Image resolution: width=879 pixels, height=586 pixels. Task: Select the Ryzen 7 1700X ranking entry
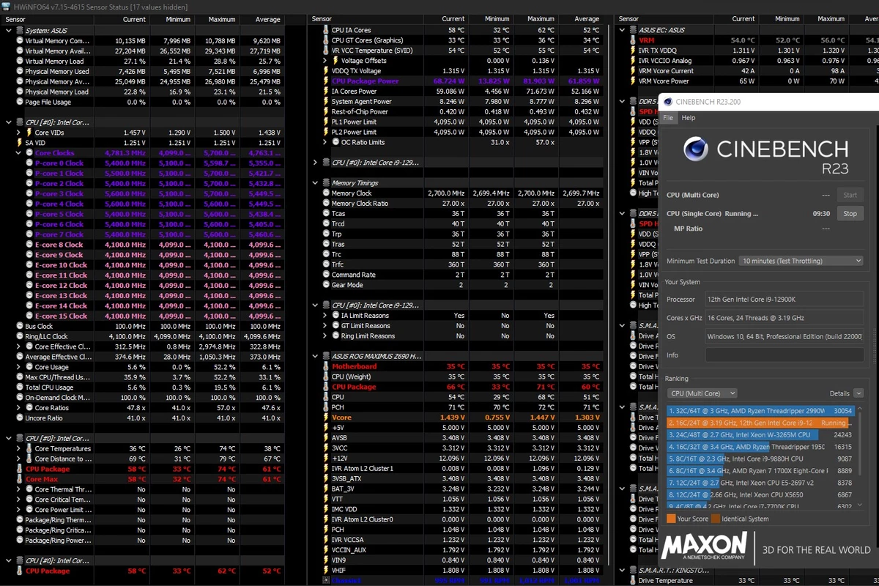[x=760, y=471]
